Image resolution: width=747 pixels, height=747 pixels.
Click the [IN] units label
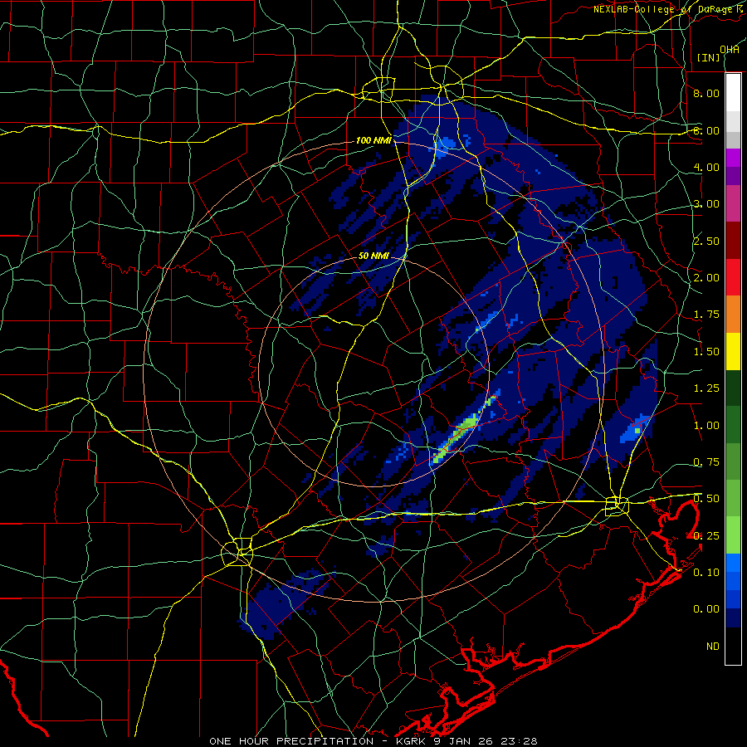pos(709,57)
